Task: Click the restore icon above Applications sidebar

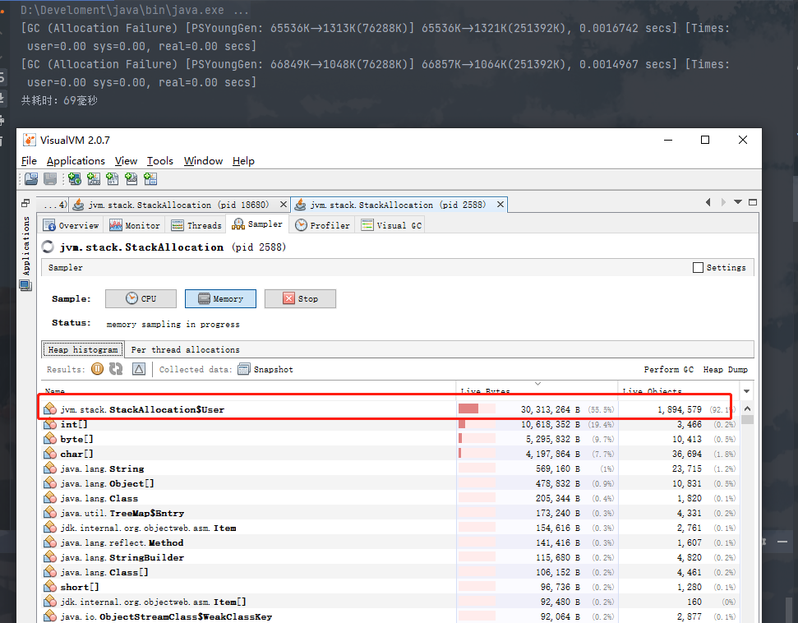Action: (x=25, y=203)
